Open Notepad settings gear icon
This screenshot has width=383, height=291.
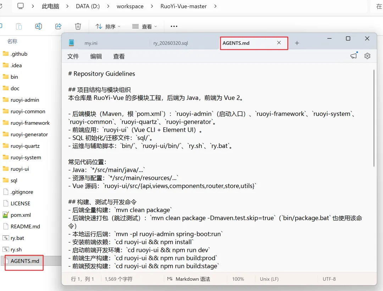(x=367, y=56)
